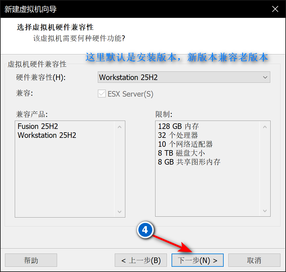
Task: Select Workstation 25H2 in the compatible products list
Action: pos(47,135)
